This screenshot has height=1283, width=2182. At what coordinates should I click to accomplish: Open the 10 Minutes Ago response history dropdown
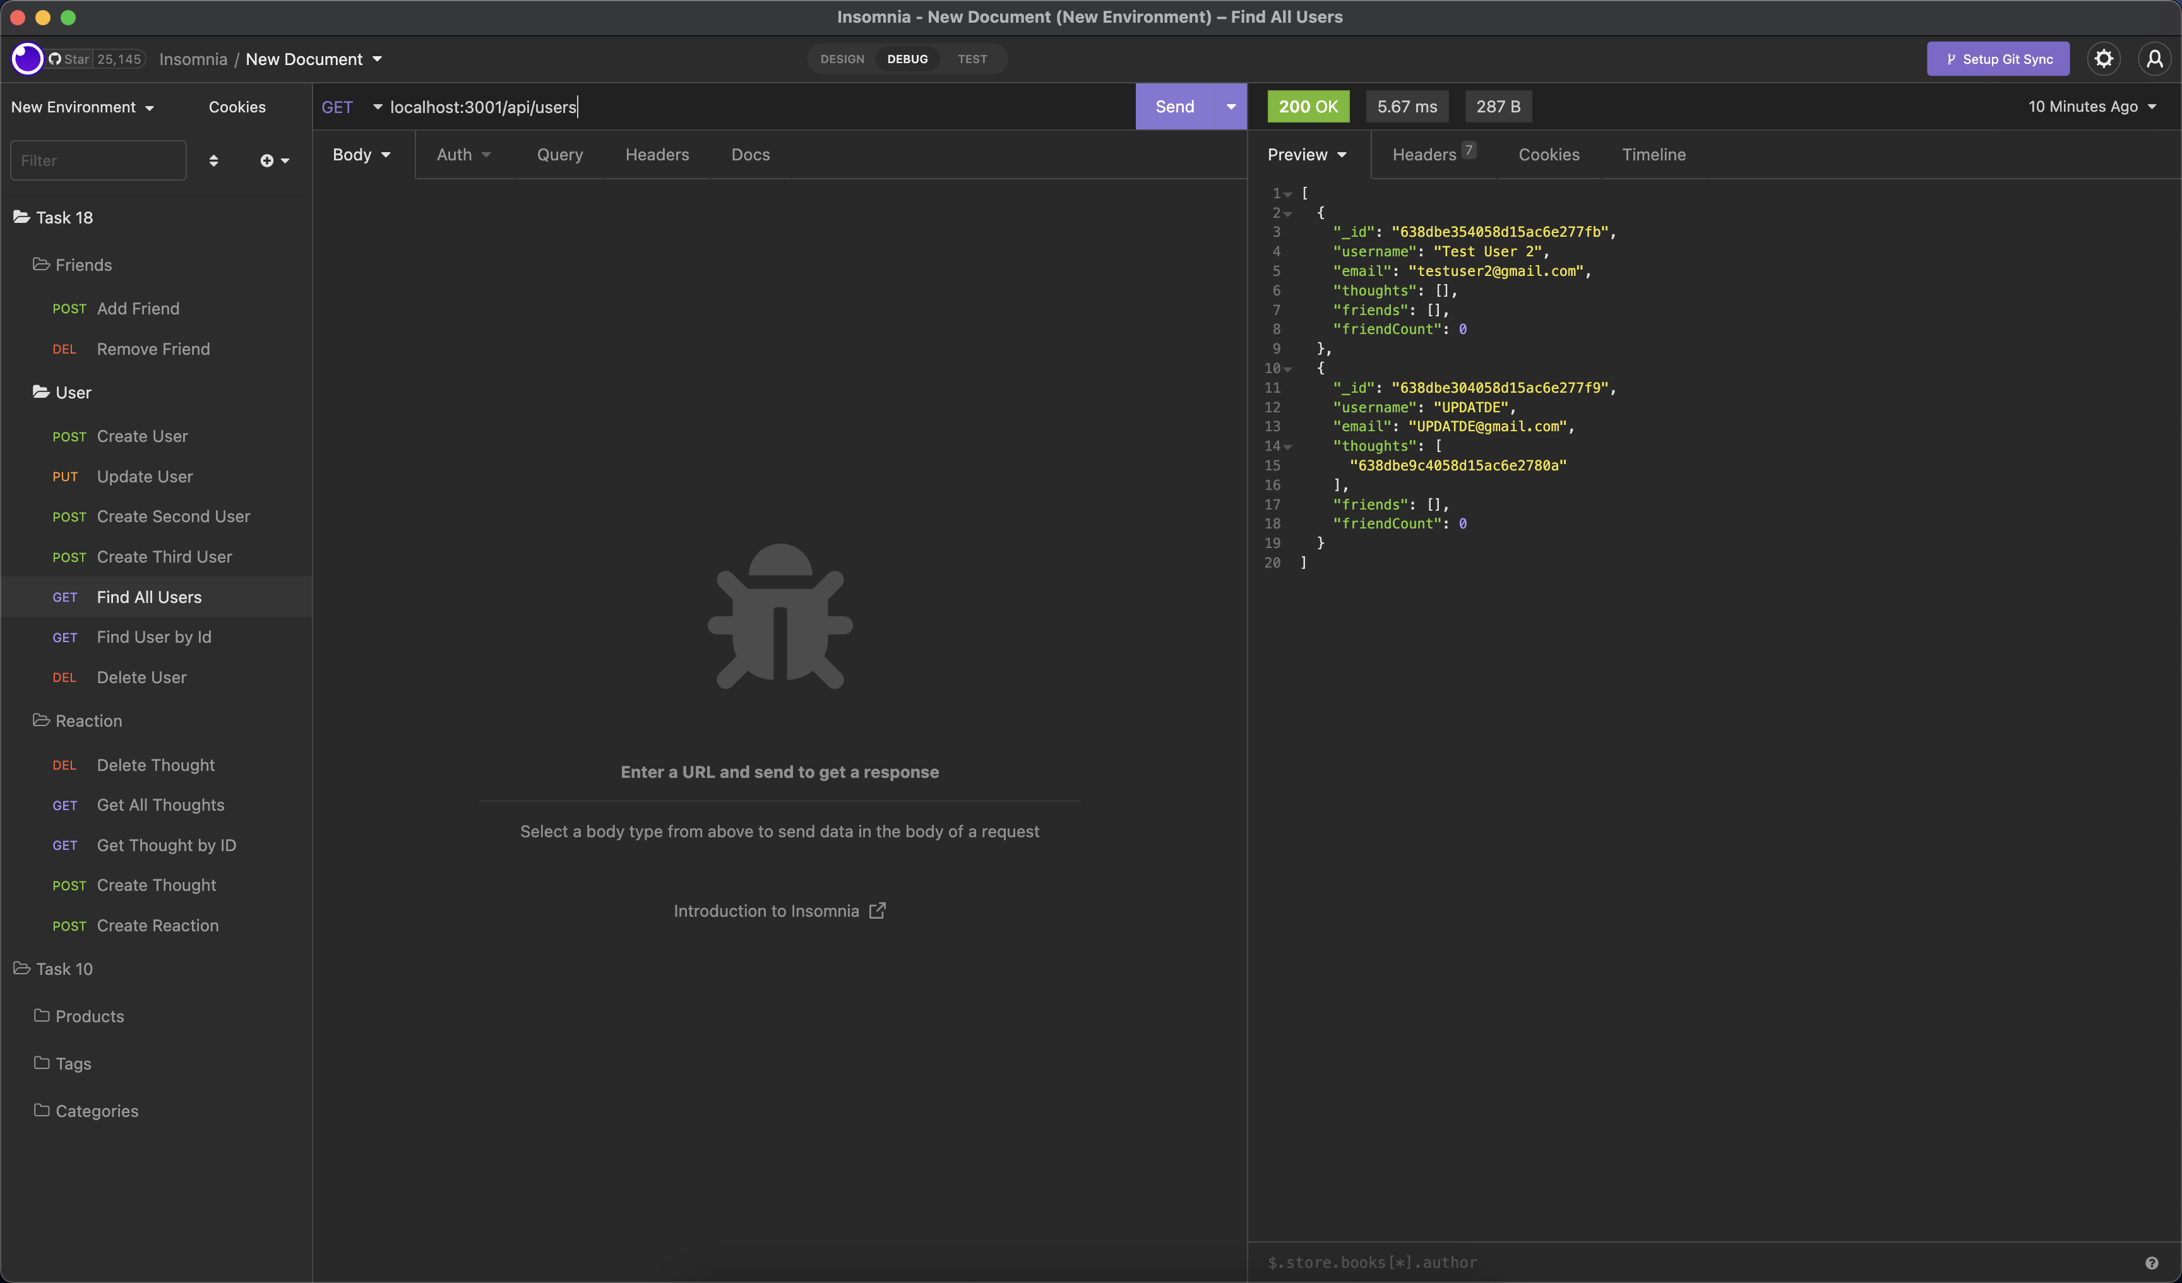pyautogui.click(x=2092, y=107)
